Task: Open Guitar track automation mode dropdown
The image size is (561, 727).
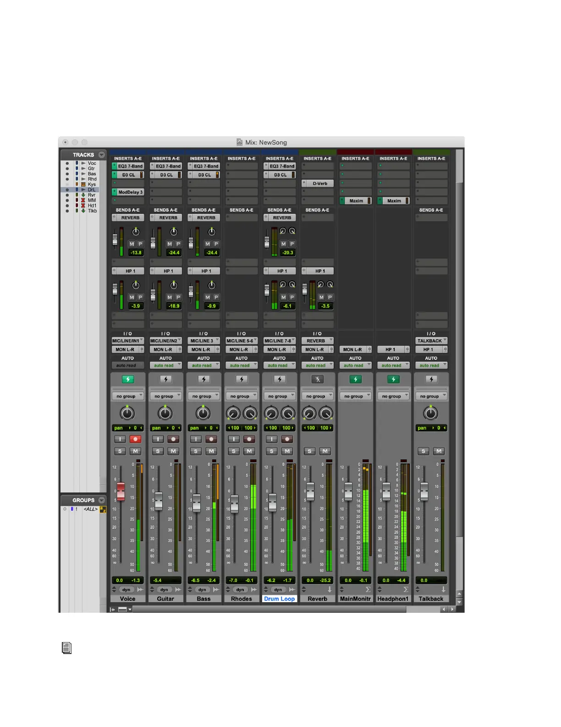Action: click(166, 366)
